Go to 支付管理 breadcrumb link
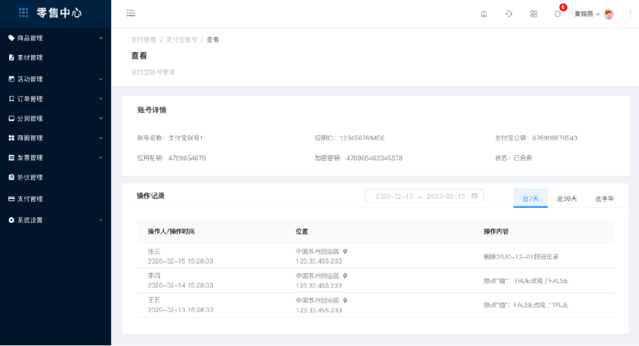This screenshot has height=346, width=639. (143, 40)
